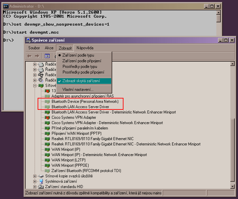Click the Zařízení standardu HID icon

[x=41, y=187]
